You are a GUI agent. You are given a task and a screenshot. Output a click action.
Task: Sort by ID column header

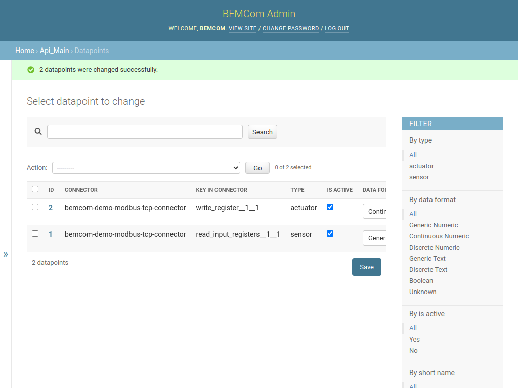51,190
